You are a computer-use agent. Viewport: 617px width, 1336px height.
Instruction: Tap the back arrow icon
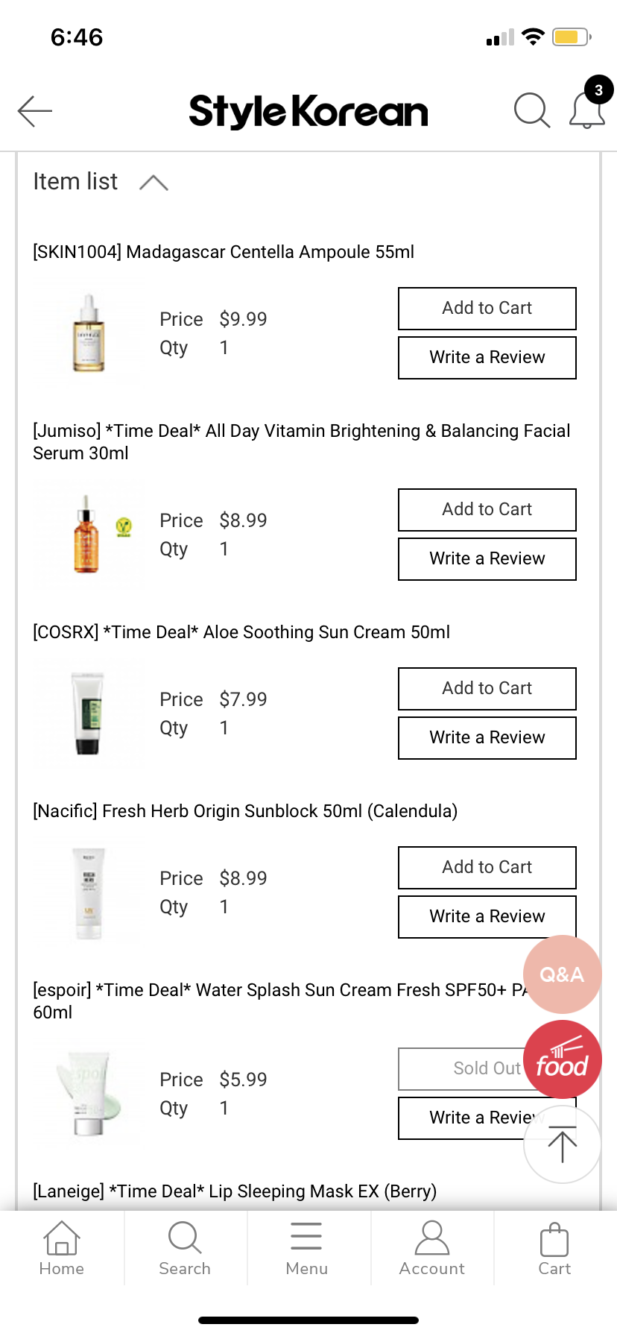pos(35,111)
